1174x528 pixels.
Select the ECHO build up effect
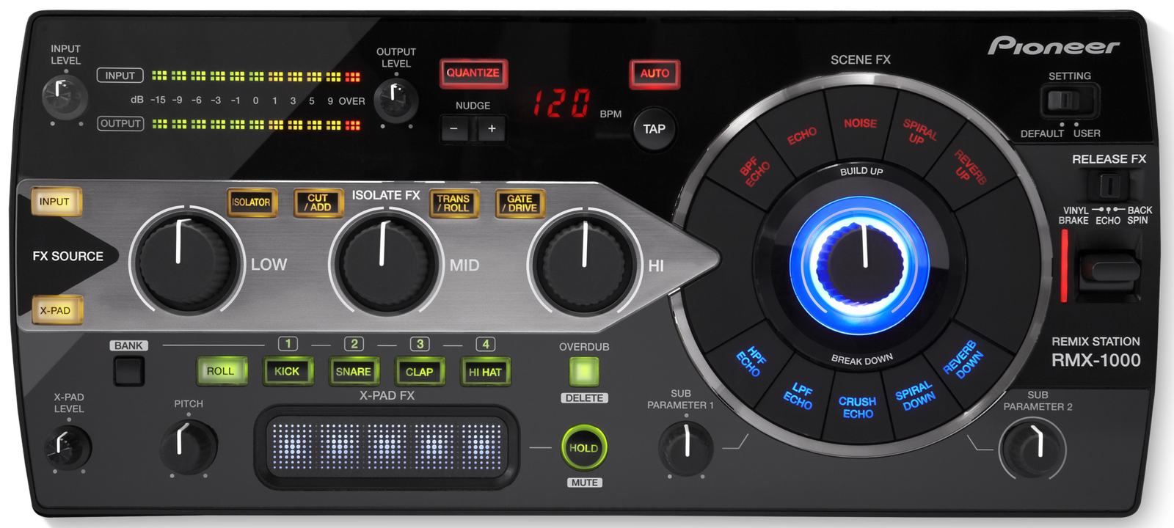coord(801,136)
